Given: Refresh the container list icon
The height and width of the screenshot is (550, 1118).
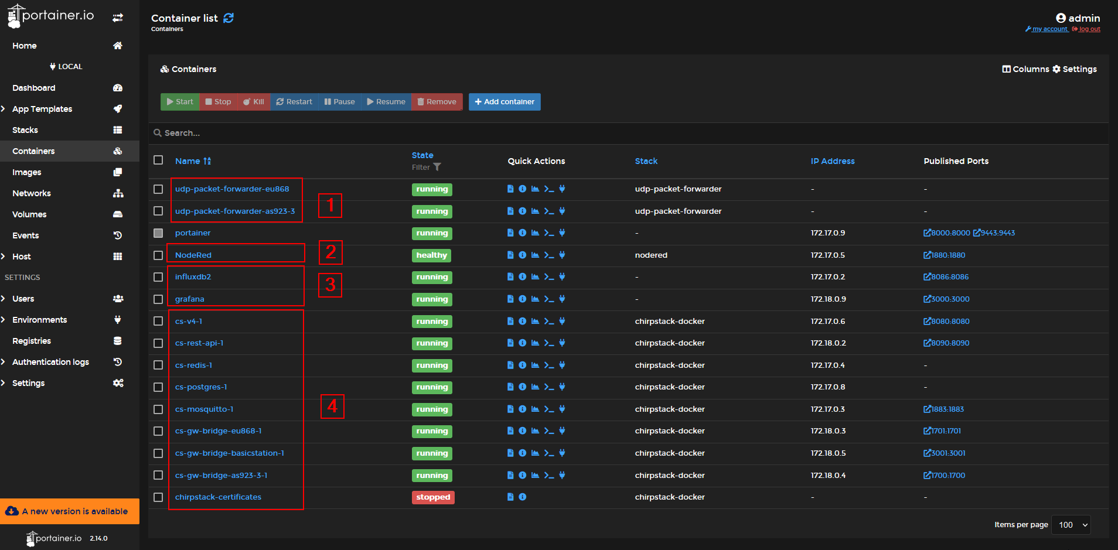Looking at the screenshot, I should pos(229,18).
